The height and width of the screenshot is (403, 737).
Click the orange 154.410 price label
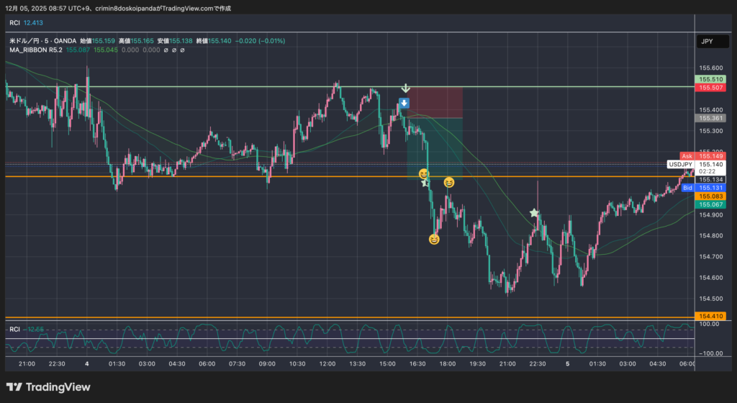(x=710, y=316)
